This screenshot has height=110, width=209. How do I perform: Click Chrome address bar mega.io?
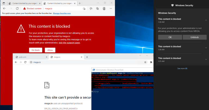[88, 62]
